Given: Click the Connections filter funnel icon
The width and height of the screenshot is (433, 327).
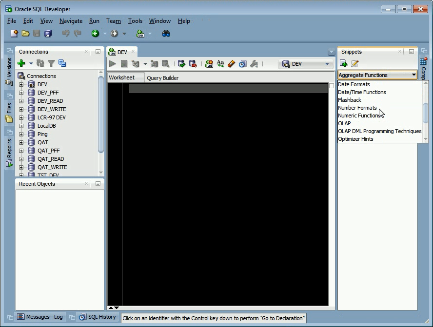Looking at the screenshot, I should pos(51,63).
